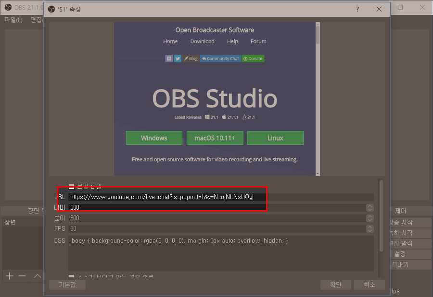The width and height of the screenshot is (433, 297).
Task: Open the Blog badge in the preview
Action: point(191,59)
